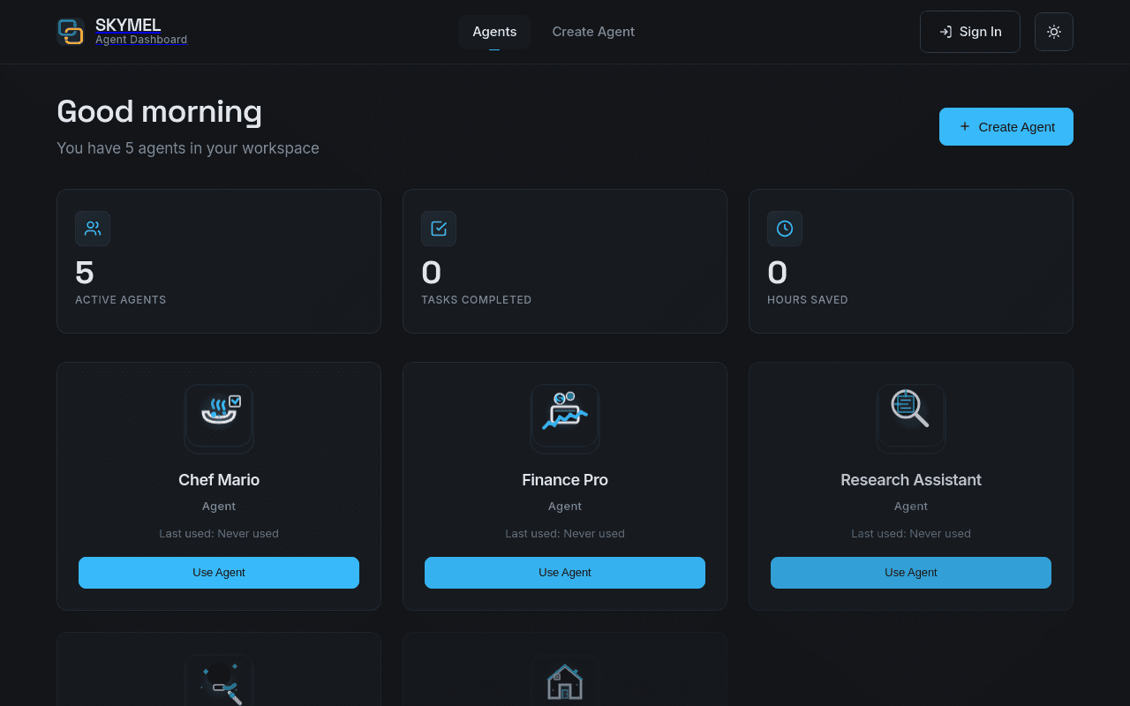
Task: Click the Research Assistant name text
Action: point(911,480)
